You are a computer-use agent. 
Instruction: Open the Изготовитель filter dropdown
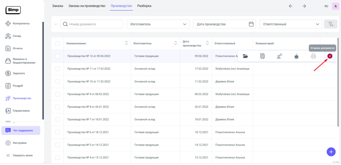pyautogui.click(x=158, y=24)
